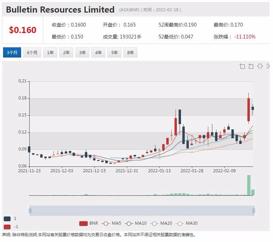Screen dimensions: 273x242
Task: Click the dark blue '1' visual map swatch
Action: click(7, 219)
